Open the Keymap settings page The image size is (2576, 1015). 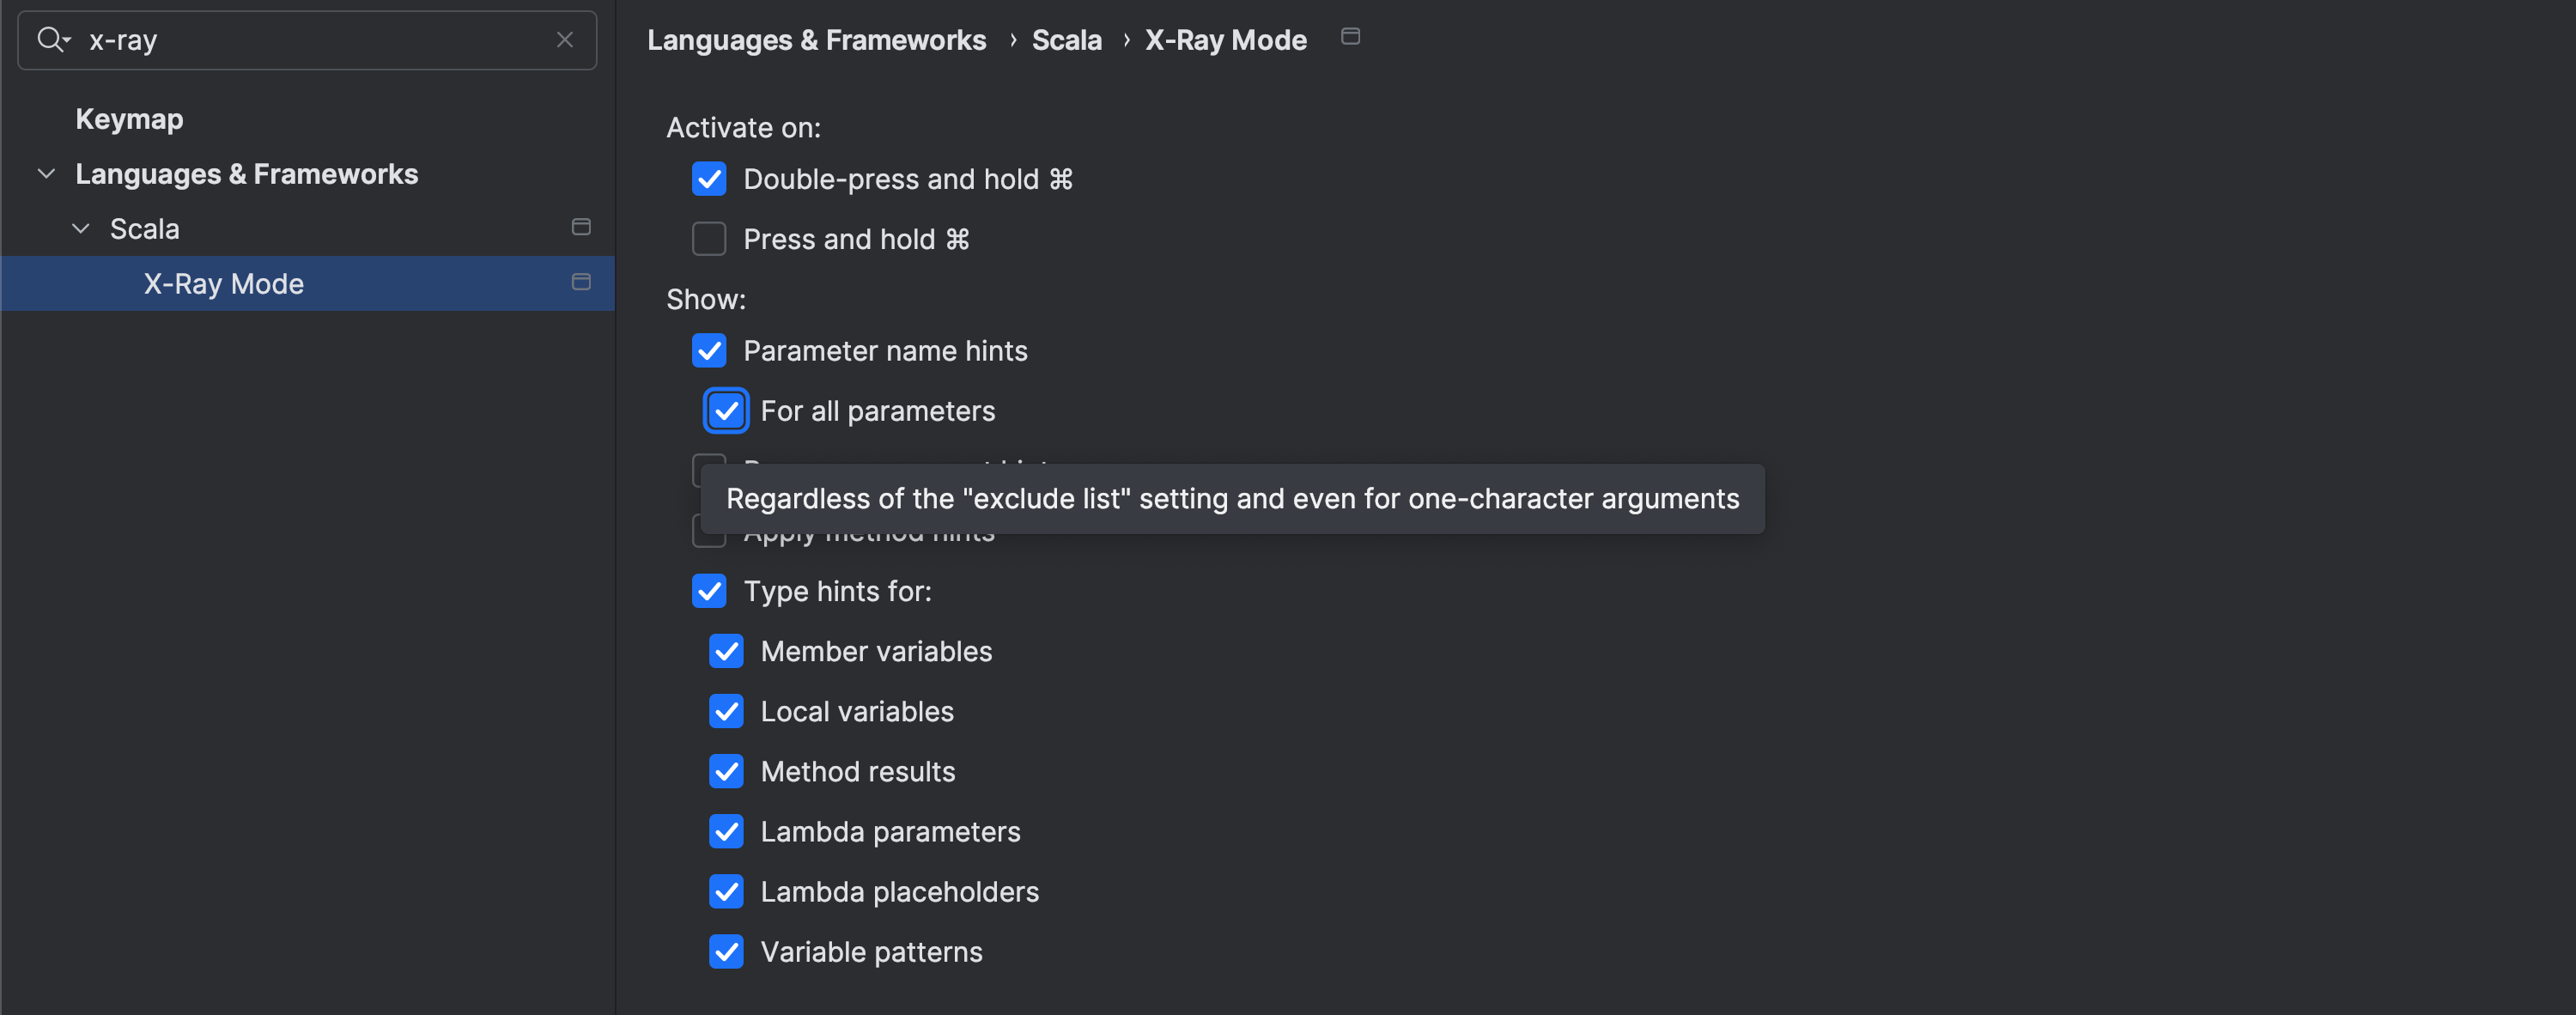pos(129,119)
